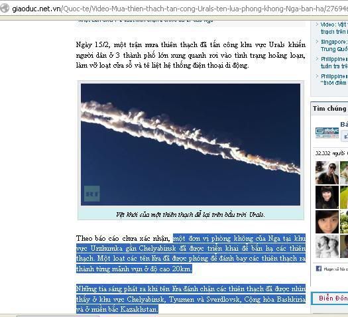Click profile photo of girl with long black hair

327,198
